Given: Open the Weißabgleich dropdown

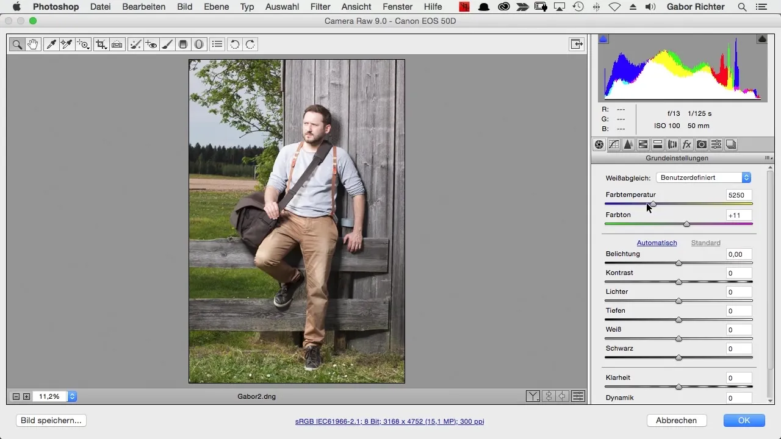Looking at the screenshot, I should coord(704,177).
